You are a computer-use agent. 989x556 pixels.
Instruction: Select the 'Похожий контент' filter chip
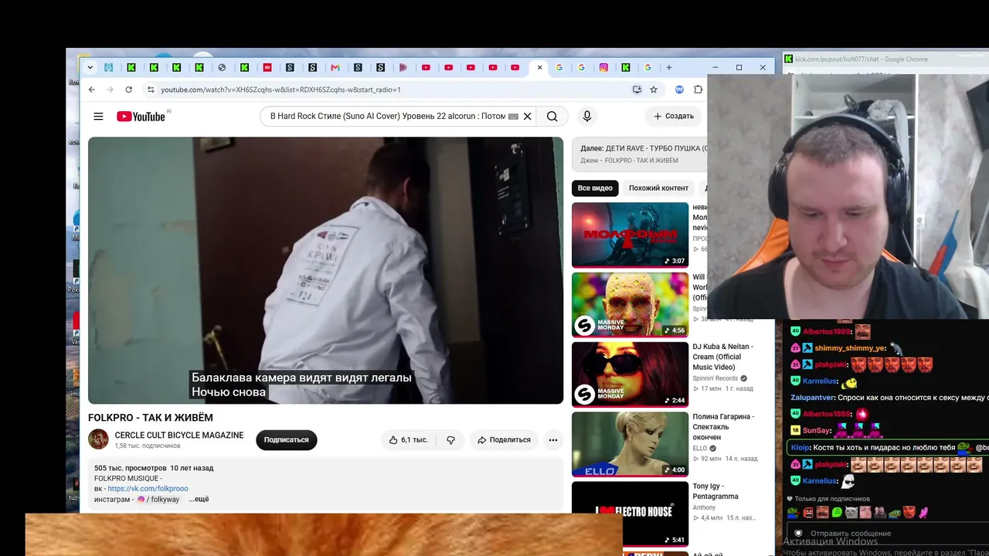(x=658, y=188)
